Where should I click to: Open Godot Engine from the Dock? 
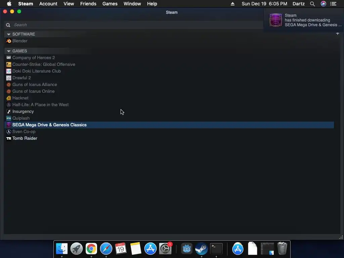[186, 249]
